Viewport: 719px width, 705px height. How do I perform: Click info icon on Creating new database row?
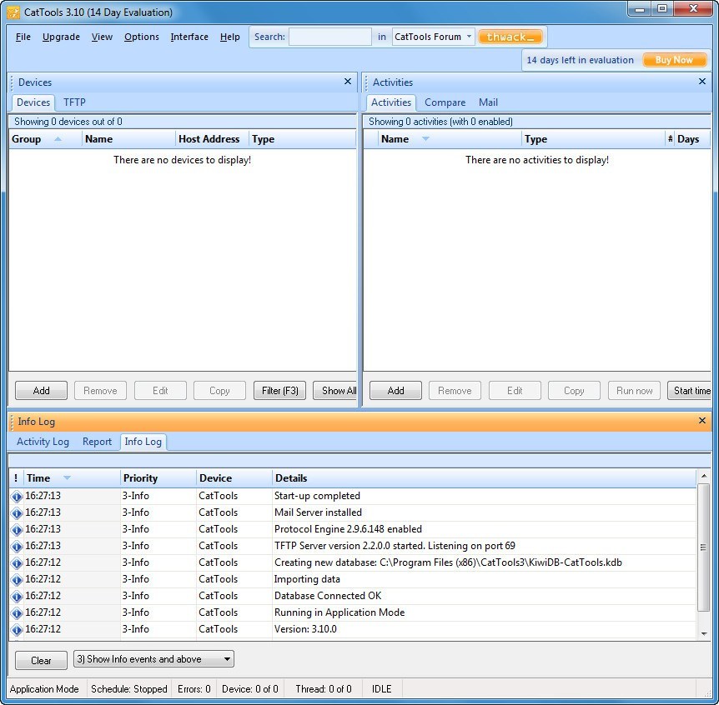tap(17, 563)
